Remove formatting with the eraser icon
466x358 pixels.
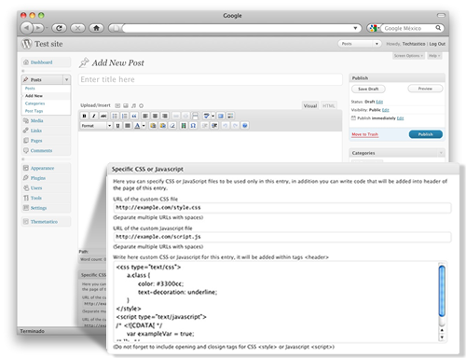[172, 126]
